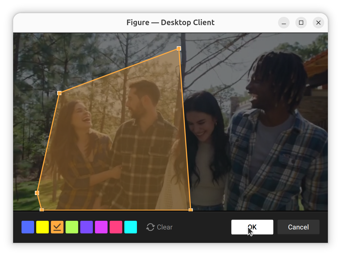Confirm selection with the OK button
The height and width of the screenshot is (256, 341).
[252, 227]
